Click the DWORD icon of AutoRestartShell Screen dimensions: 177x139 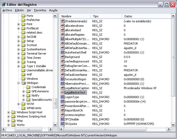(x=63, y=52)
